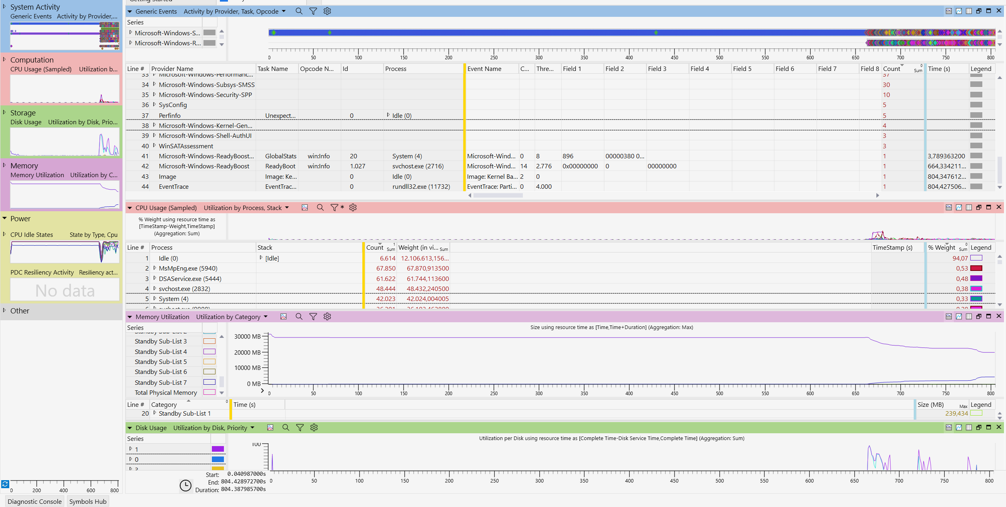Open view settings gear in Memory Utilization
Screen dimensions: 1006x507
(x=327, y=317)
